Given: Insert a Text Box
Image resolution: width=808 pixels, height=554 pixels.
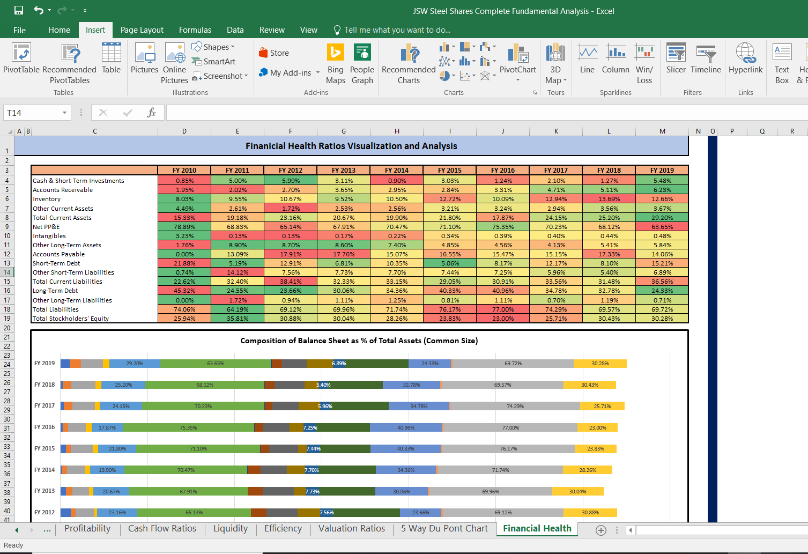Looking at the screenshot, I should [782, 64].
